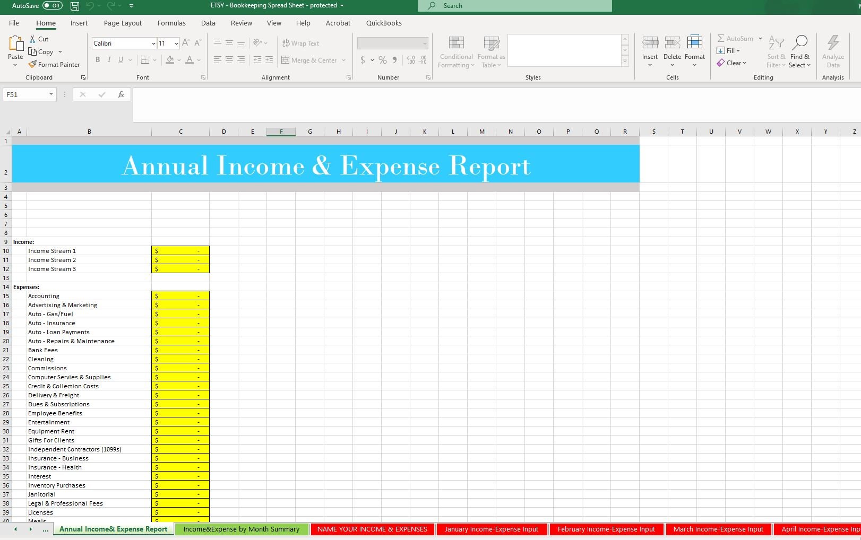Apply Percent Style formatting
The height and width of the screenshot is (540, 861).
click(x=382, y=60)
